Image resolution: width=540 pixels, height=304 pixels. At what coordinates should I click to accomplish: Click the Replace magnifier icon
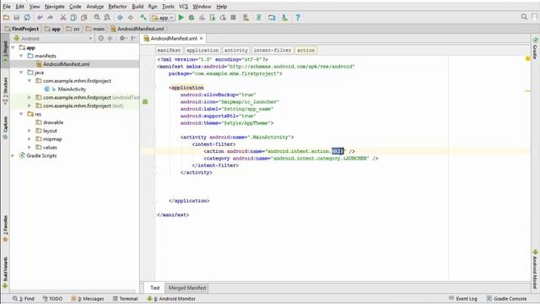click(107, 17)
